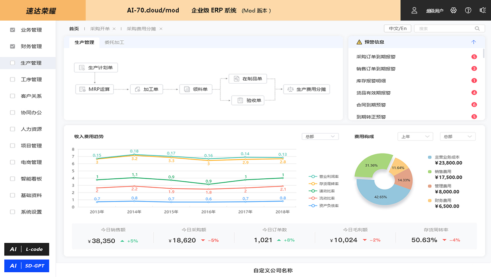Open the 生产费用分摊 workflow node
Screen dimensions: 491x277
(x=306, y=89)
